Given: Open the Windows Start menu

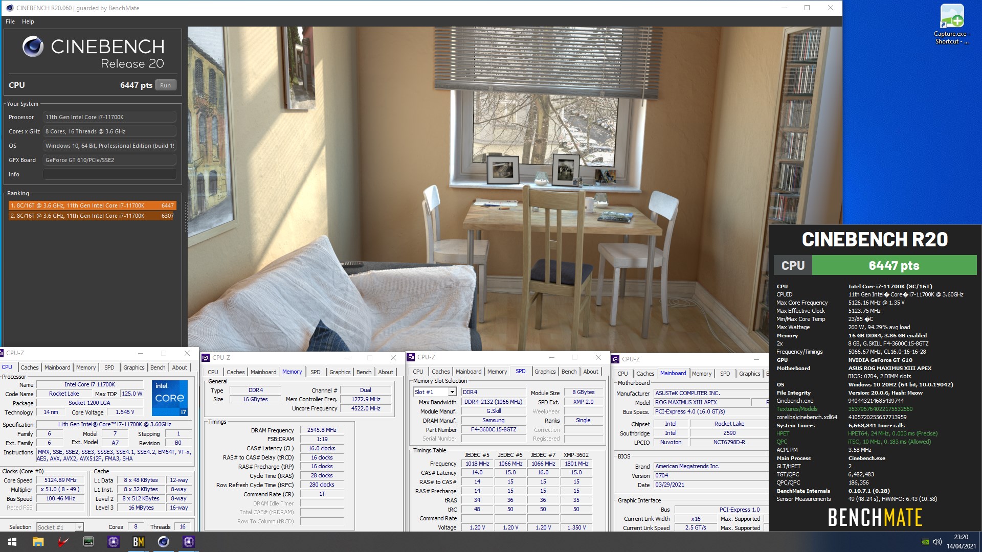Looking at the screenshot, I should (12, 542).
